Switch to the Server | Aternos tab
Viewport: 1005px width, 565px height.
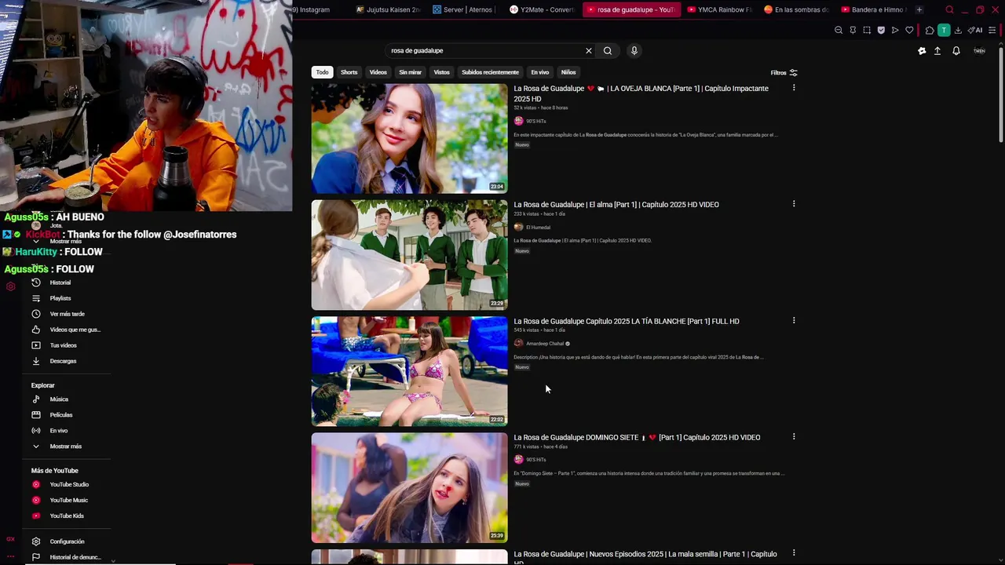(463, 10)
